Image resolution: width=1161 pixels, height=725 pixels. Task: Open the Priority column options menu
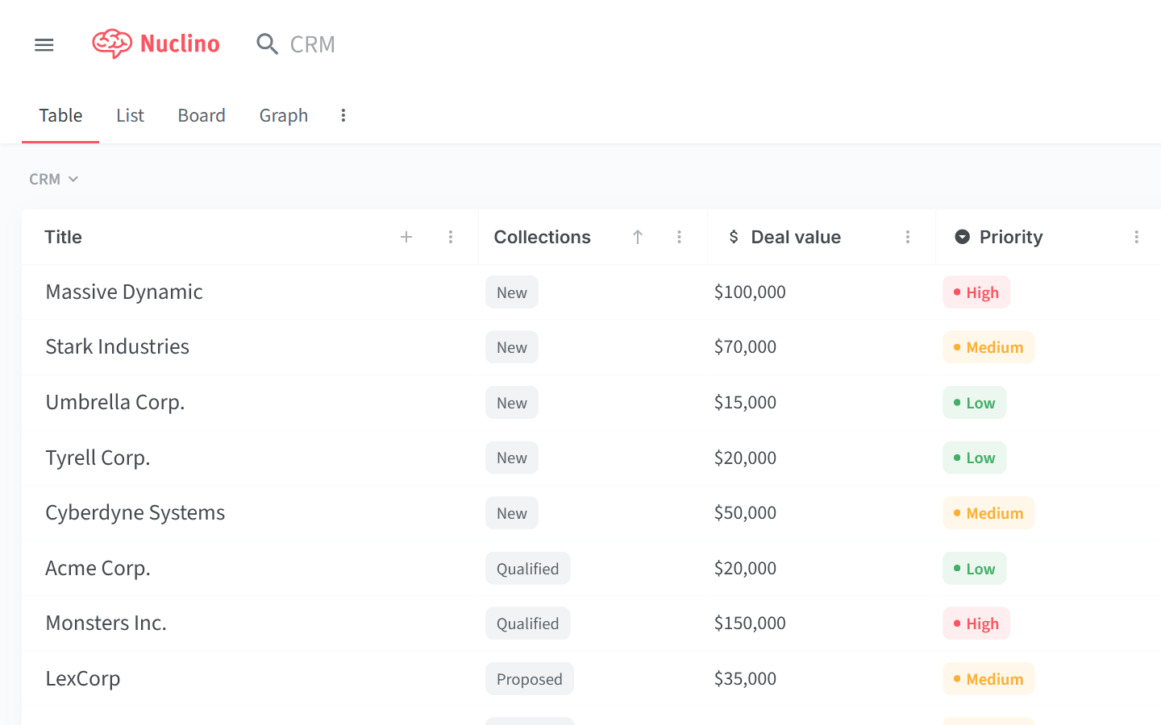pos(1137,237)
